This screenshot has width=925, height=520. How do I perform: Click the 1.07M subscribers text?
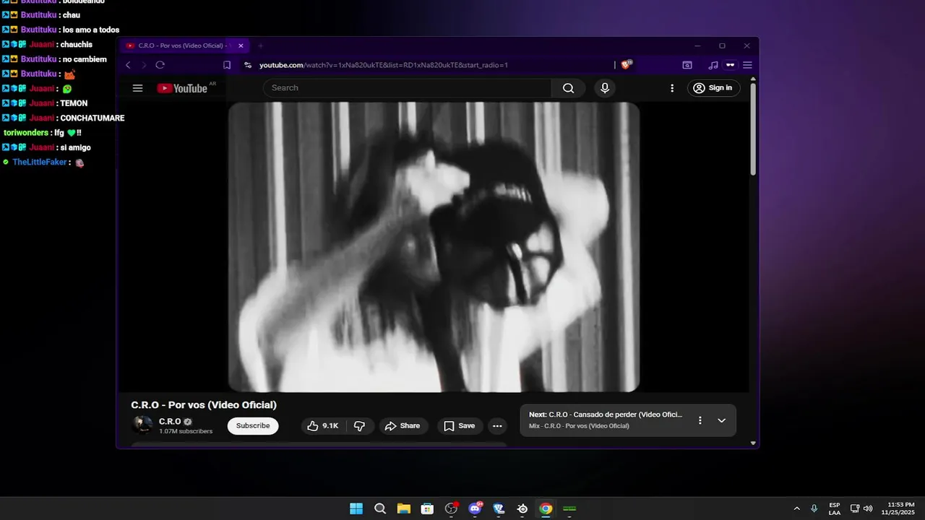click(x=186, y=431)
